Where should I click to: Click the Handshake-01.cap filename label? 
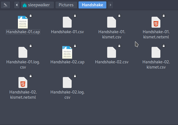[23, 32]
